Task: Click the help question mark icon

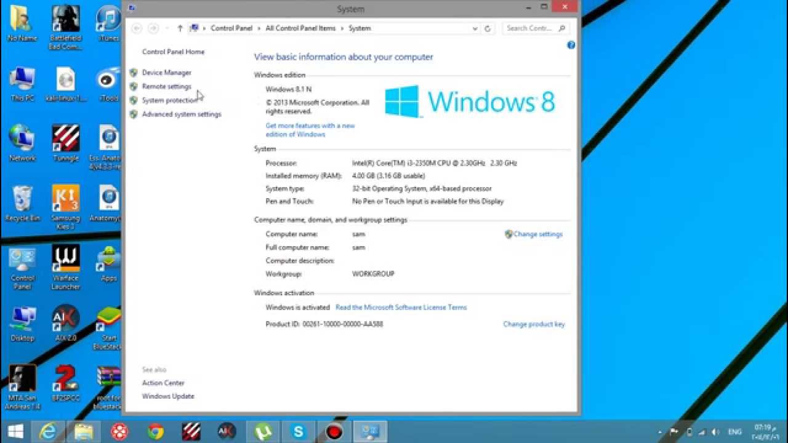Action: pyautogui.click(x=571, y=45)
